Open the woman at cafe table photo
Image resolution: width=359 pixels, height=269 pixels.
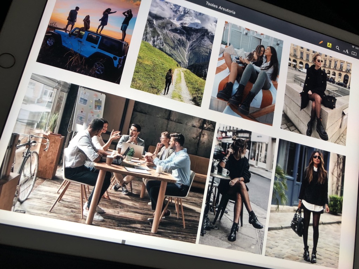[237, 189]
